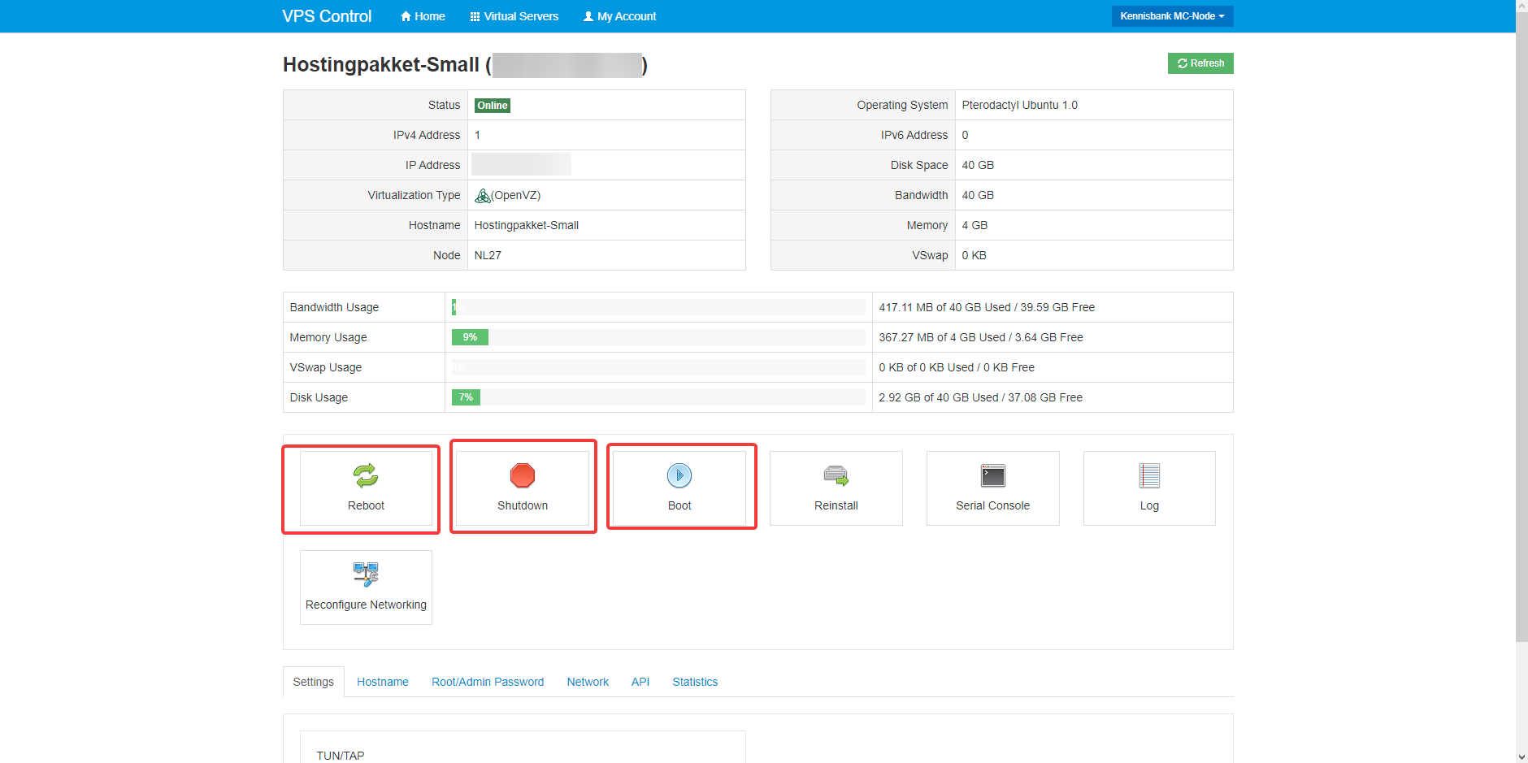Screen dimensions: 1528x763
Task: Click the TUN/TAP setting label
Action: [x=341, y=756]
